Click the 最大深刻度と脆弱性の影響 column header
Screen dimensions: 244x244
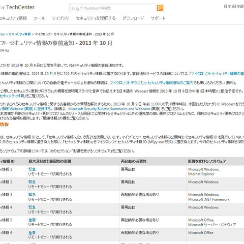point(50,161)
